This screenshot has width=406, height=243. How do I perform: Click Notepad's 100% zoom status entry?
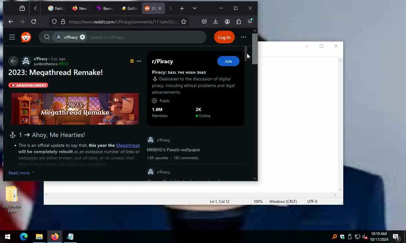tap(258, 201)
